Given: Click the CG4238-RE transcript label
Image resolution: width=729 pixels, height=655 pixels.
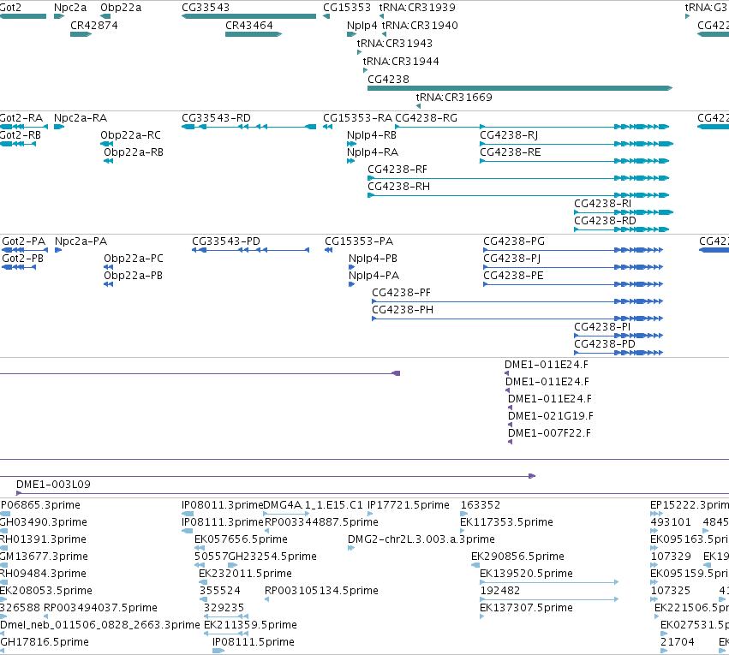Looking at the screenshot, I should pyautogui.click(x=511, y=152).
